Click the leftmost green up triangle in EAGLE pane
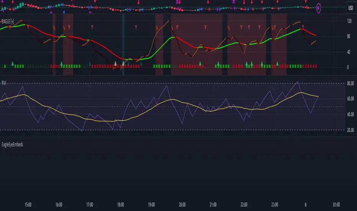Screen dimensions: 357x211 (12, 63)
